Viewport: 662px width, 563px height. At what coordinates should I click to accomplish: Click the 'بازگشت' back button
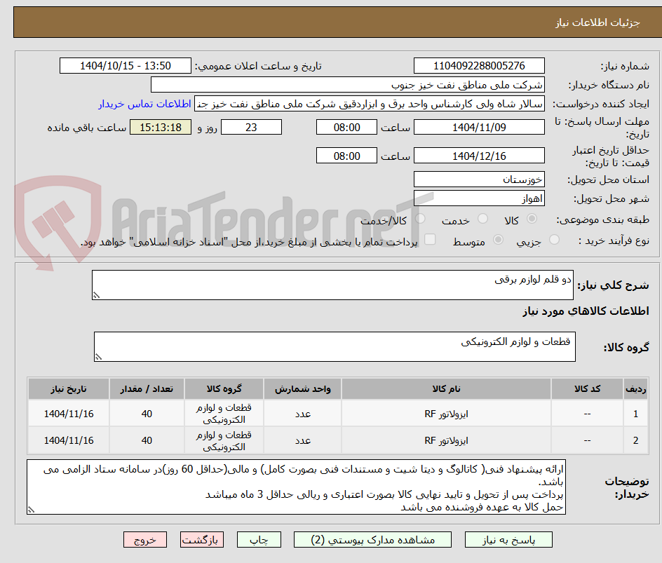click(202, 540)
